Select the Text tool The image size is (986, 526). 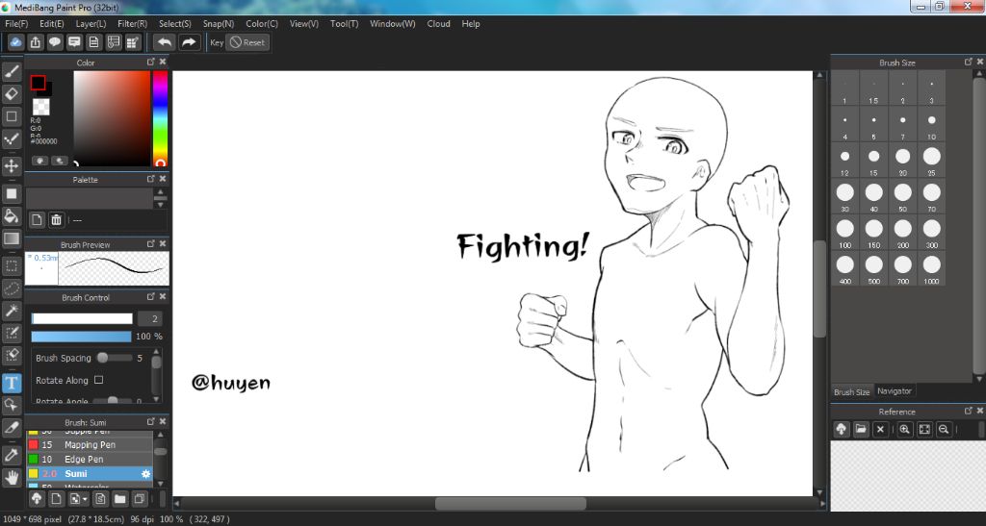12,383
